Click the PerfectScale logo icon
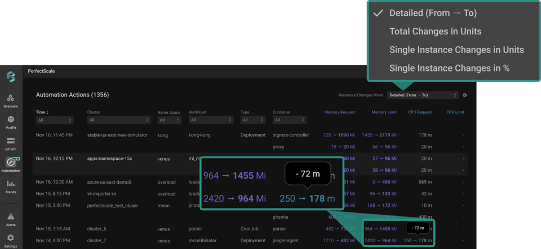The height and width of the screenshot is (249, 541). 11,77
